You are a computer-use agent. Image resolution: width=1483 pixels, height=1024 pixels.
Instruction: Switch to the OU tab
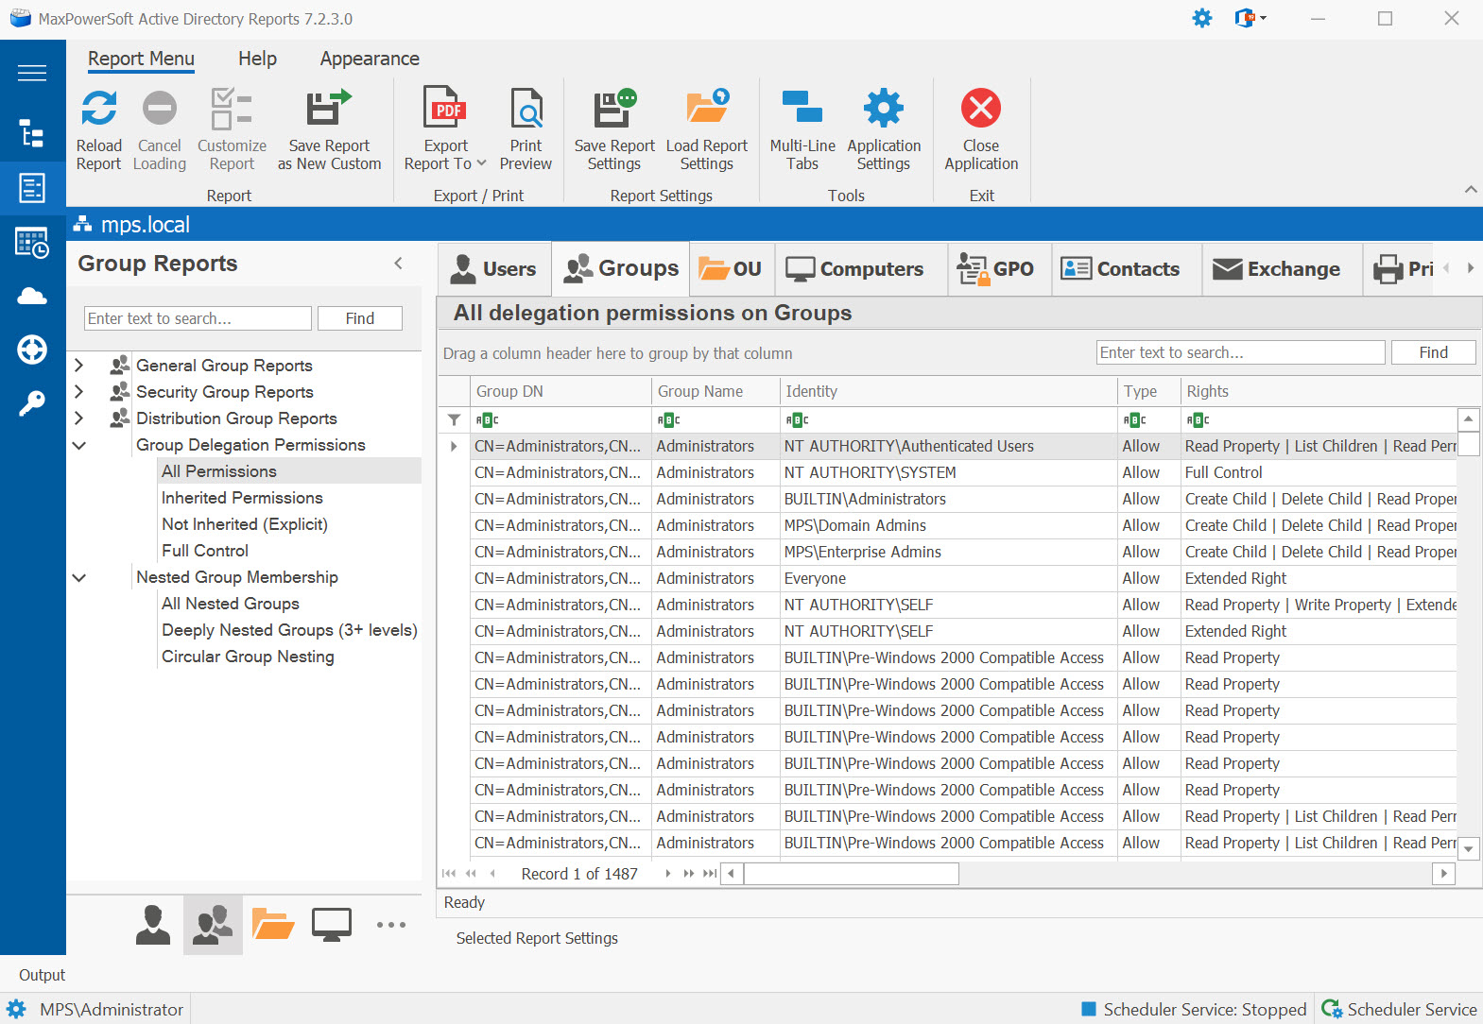(732, 269)
